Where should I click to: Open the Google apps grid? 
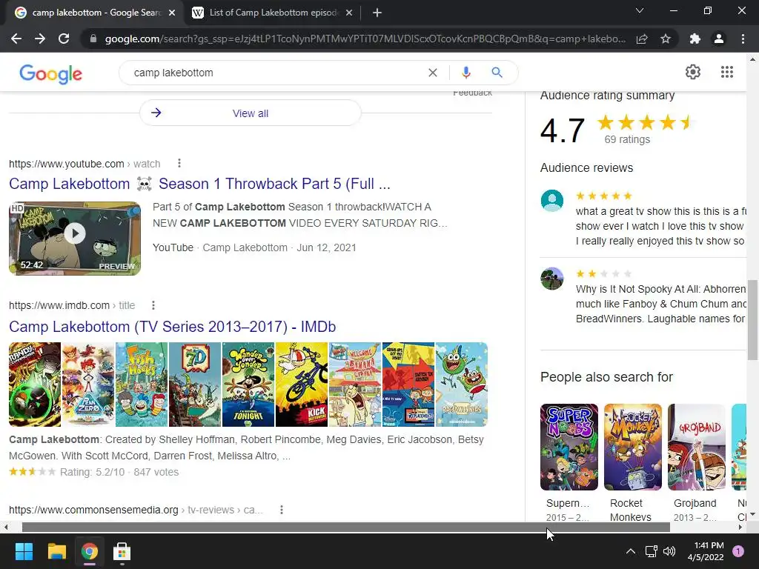726,72
